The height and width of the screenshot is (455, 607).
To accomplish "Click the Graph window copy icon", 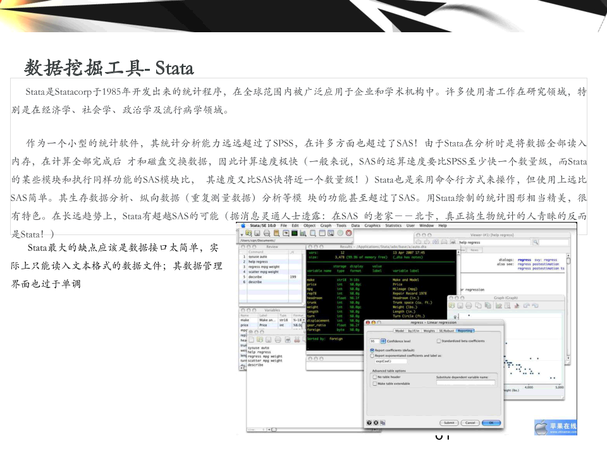I will tap(479, 306).
